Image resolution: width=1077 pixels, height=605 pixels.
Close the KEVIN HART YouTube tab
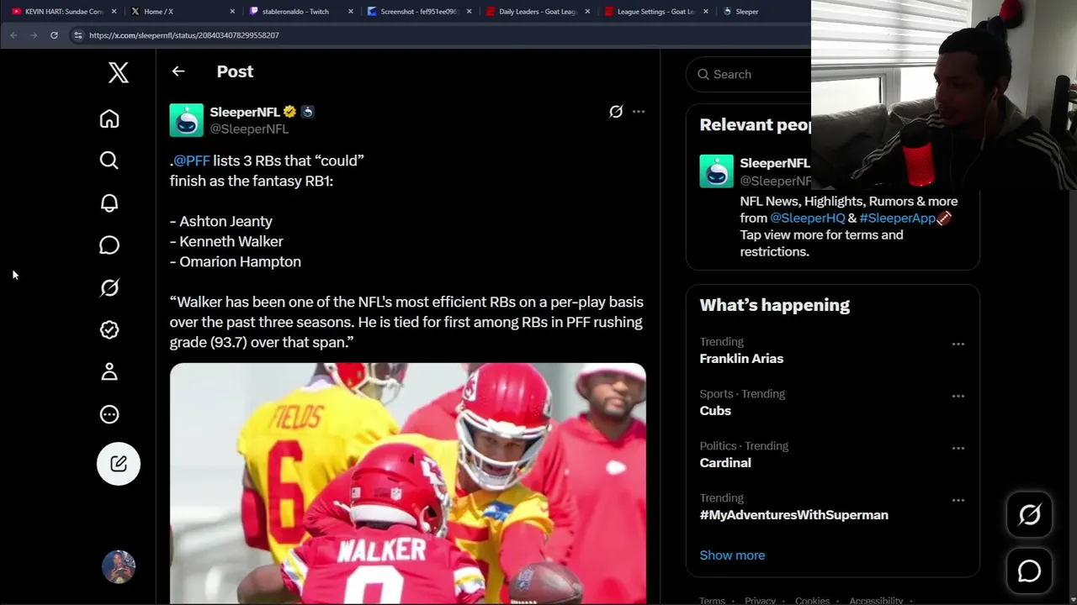click(114, 12)
